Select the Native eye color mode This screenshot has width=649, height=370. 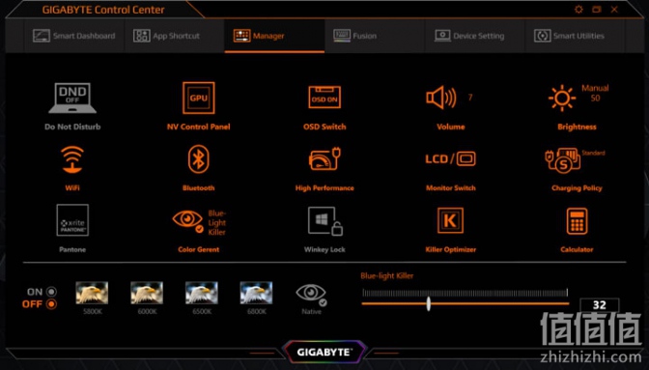click(311, 295)
